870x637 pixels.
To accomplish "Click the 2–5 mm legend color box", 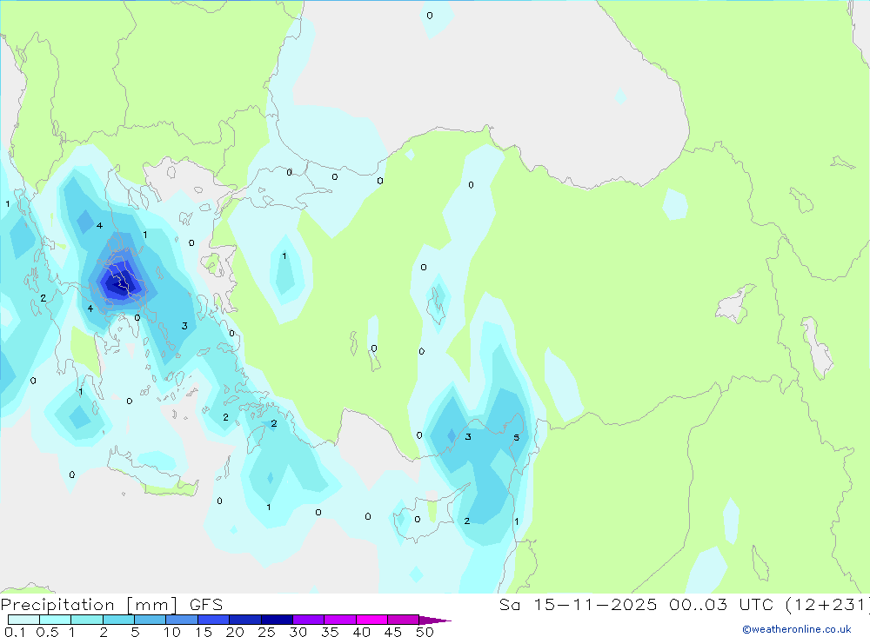I will tap(118, 620).
